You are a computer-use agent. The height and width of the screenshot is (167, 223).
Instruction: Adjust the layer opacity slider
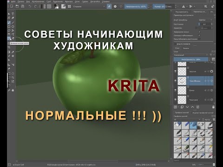pos(191,59)
